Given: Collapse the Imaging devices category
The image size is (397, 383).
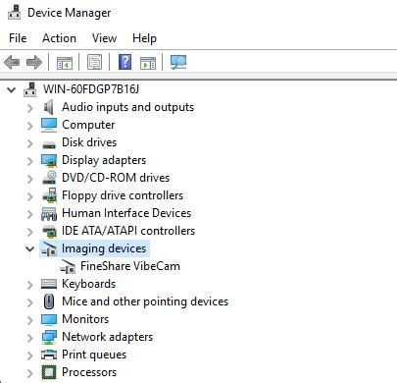Looking at the screenshot, I should tap(29, 249).
